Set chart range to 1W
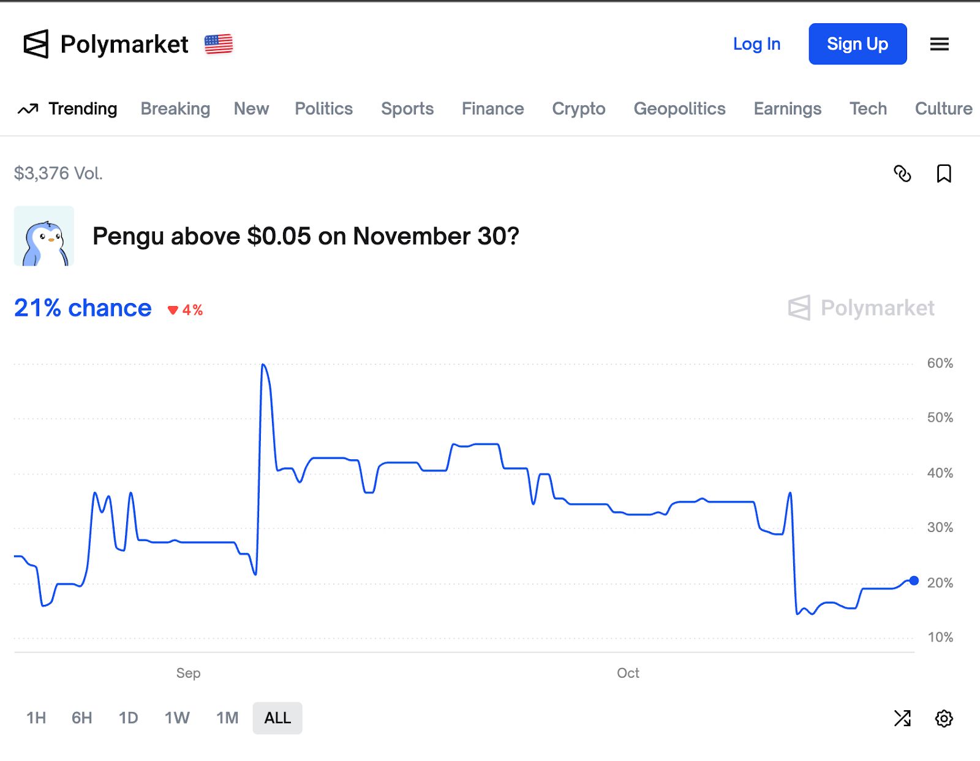Viewport: 980px width, 761px height. pos(177,718)
